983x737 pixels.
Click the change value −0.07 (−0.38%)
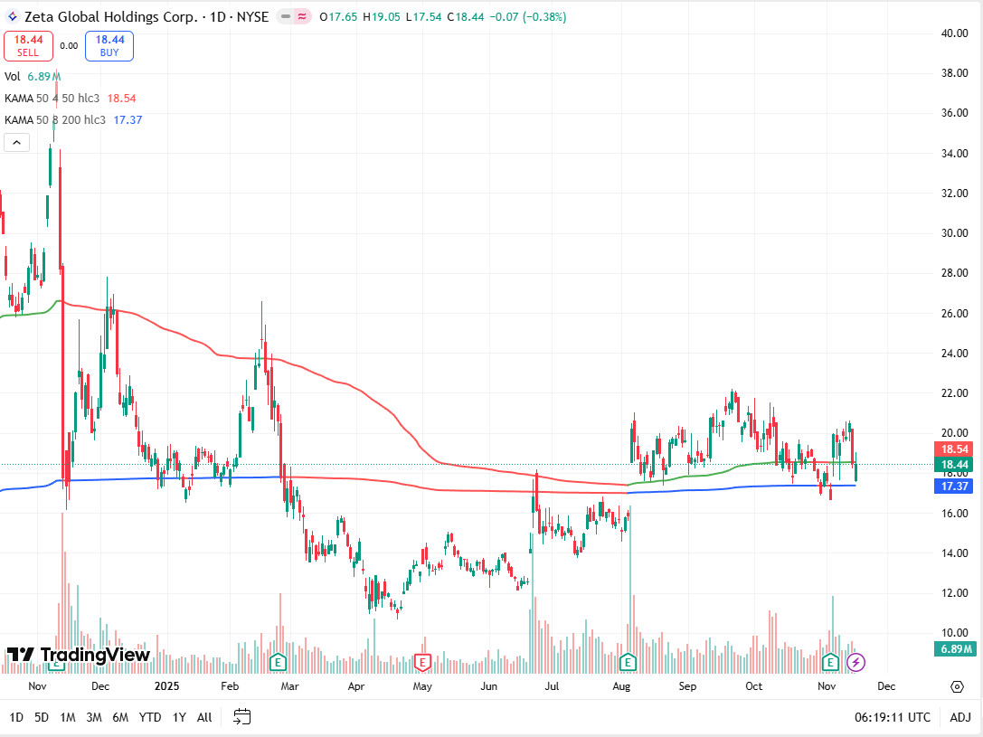click(x=528, y=17)
